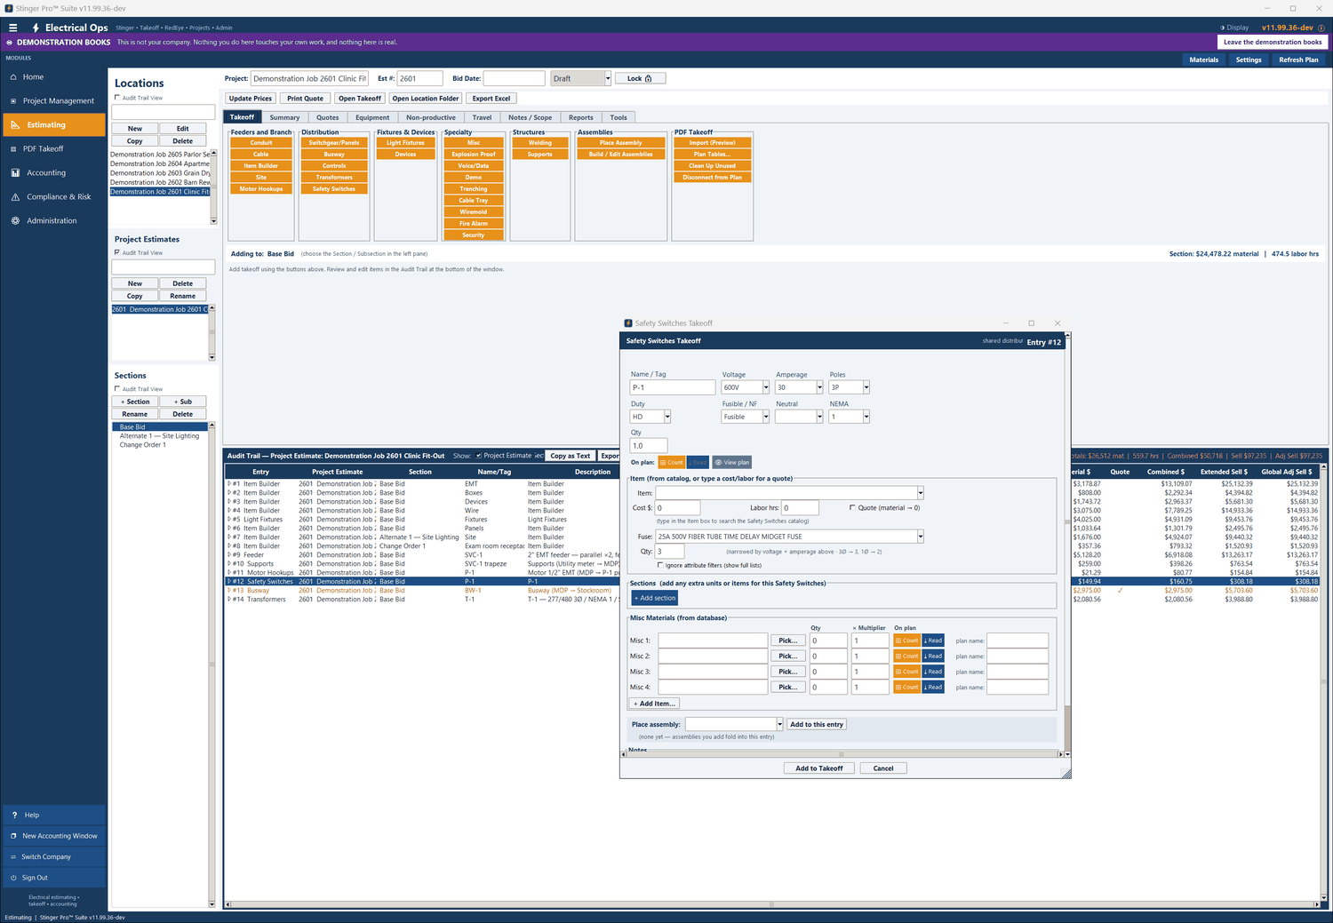Click the dialog's horizontal scrollbar

tap(843, 754)
